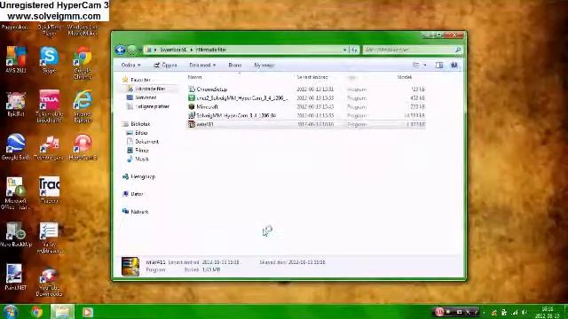This screenshot has width=568, height=319.
Task: Open Chrome from the taskbar
Action: point(36,312)
